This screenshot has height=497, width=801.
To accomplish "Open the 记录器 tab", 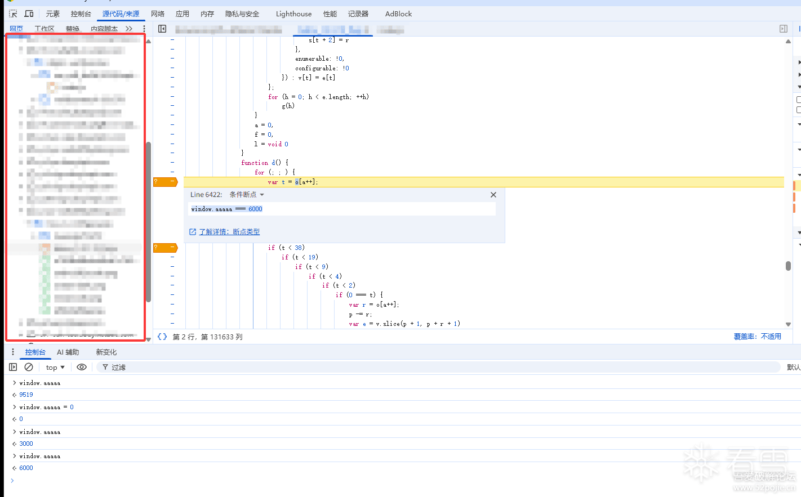I will click(x=358, y=14).
